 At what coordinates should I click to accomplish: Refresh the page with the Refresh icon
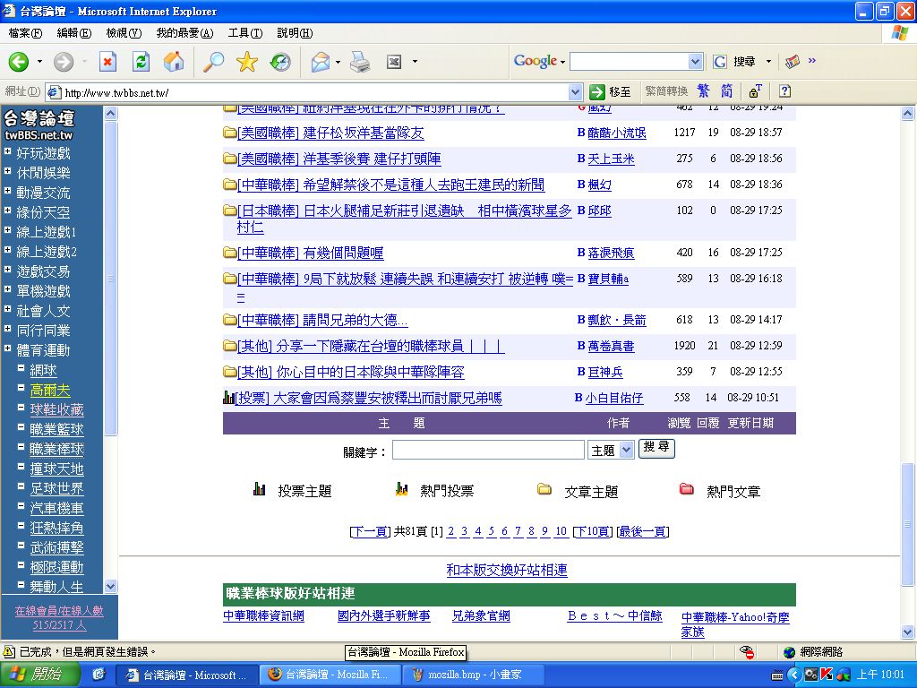[141, 62]
